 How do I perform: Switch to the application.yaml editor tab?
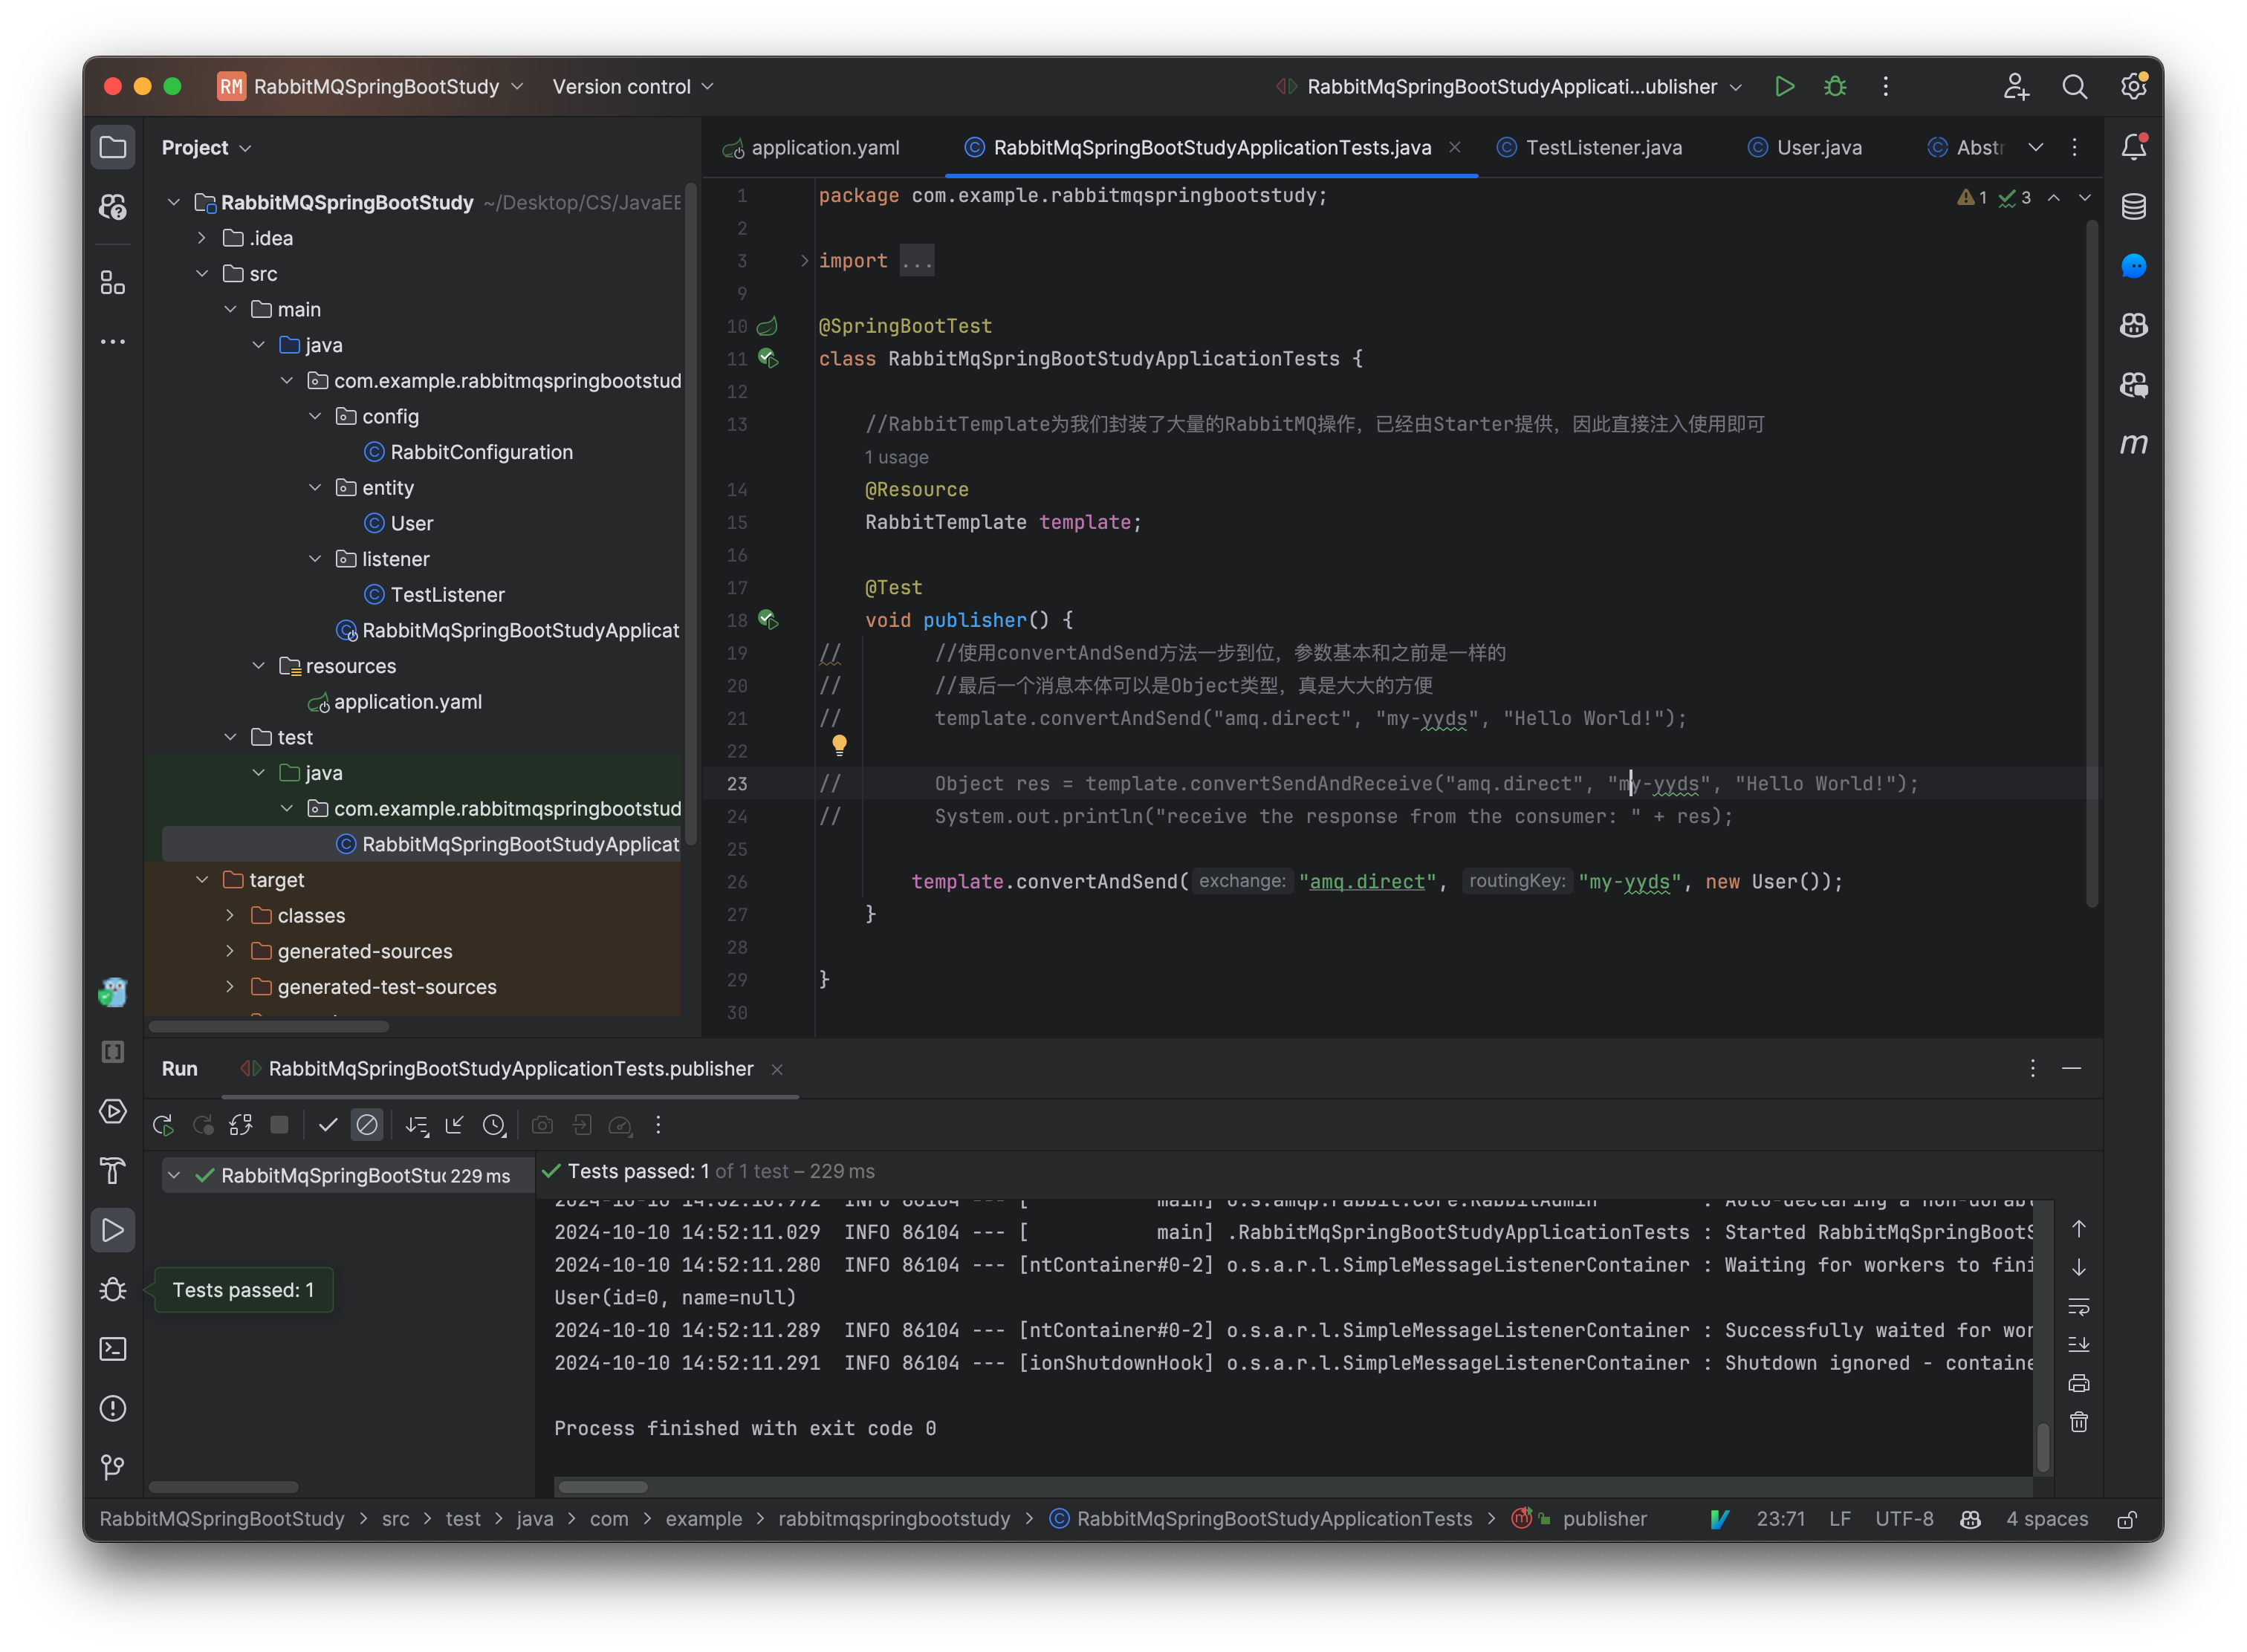point(824,148)
